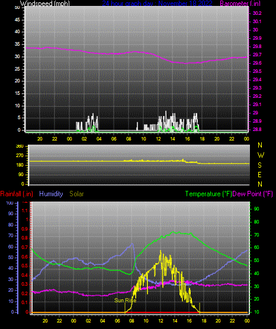Click the 'Humidity' legend label
The image size is (276, 329).
click(x=51, y=194)
